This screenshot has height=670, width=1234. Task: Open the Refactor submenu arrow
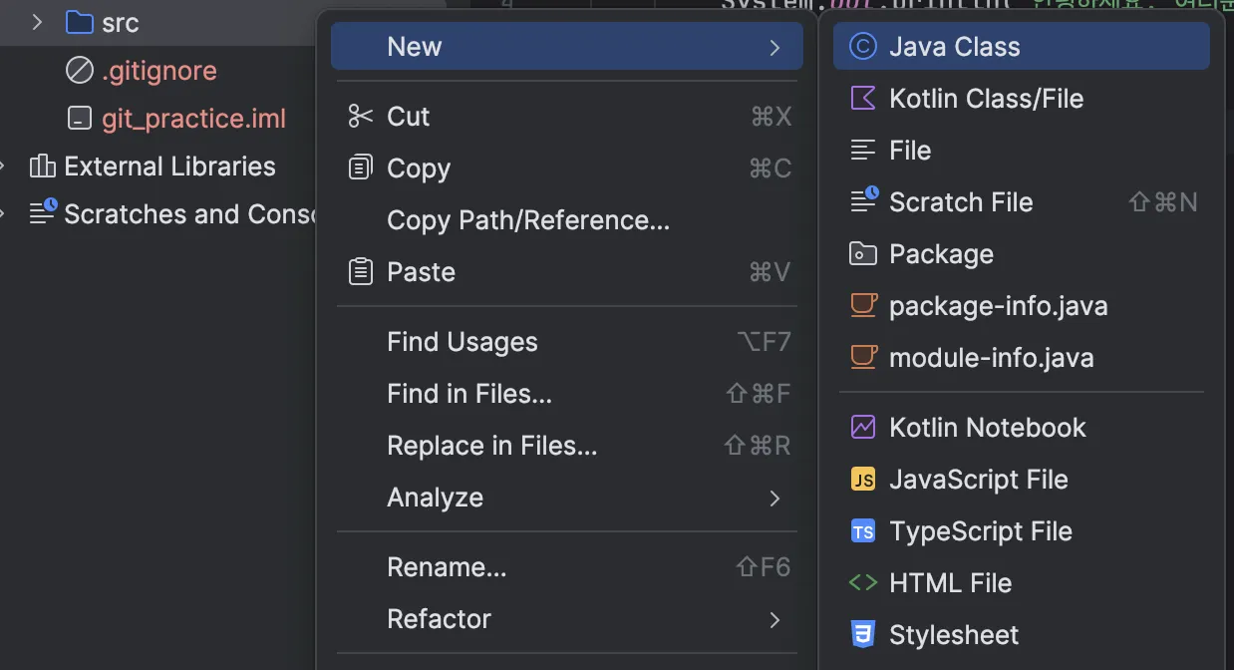pos(774,619)
